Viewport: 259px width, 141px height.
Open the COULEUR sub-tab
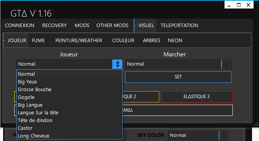pos(123,41)
